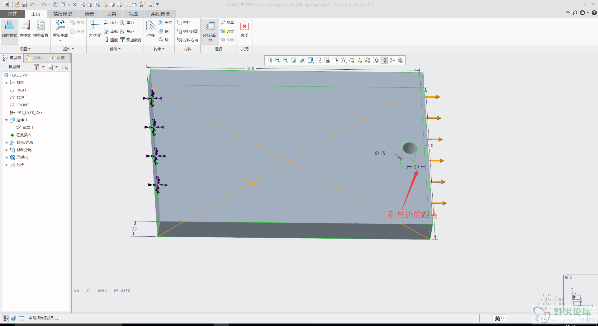Toggle simulation entity display with cubes icon
Viewport: 598px width, 326px height.
tap(400, 60)
